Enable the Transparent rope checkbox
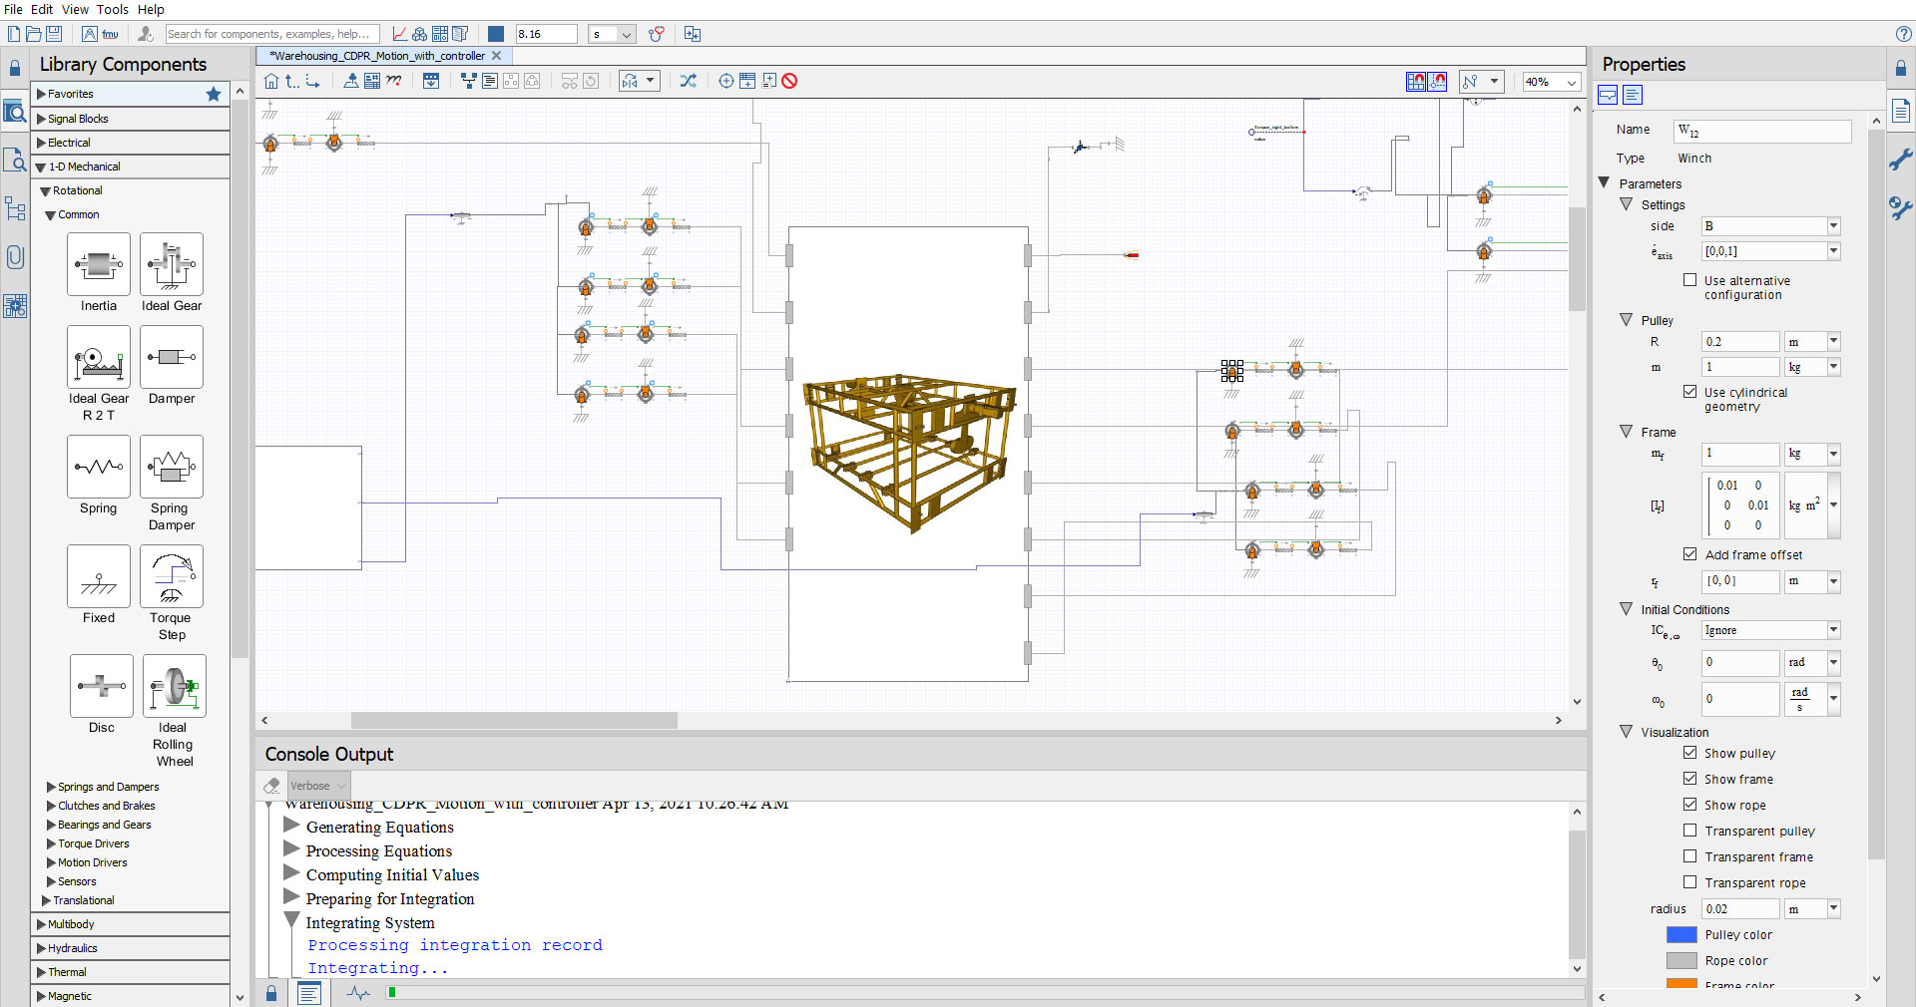Screen dimensions: 1916x1007 click(1689, 882)
